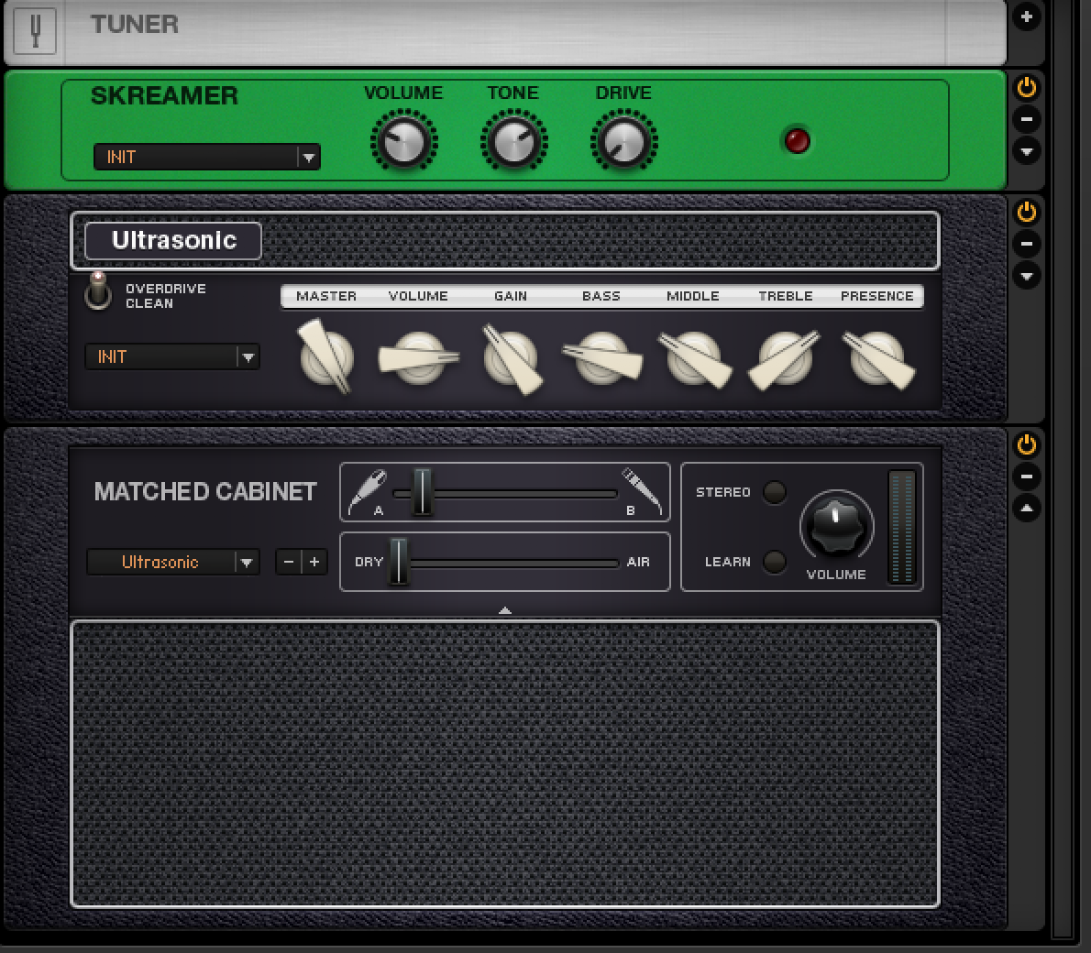The height and width of the screenshot is (953, 1091).
Task: Click the cabinet speaker grille display
Action: click(505, 764)
